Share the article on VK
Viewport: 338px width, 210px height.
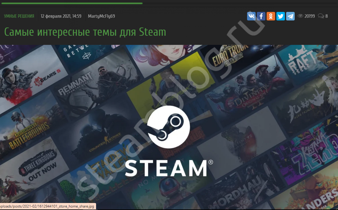tap(251, 16)
